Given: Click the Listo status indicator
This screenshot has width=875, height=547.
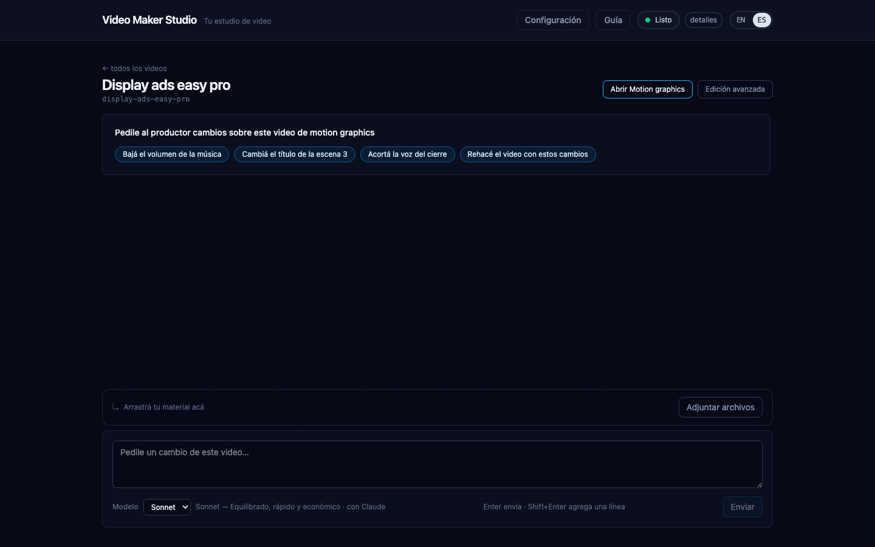Looking at the screenshot, I should coord(658,20).
